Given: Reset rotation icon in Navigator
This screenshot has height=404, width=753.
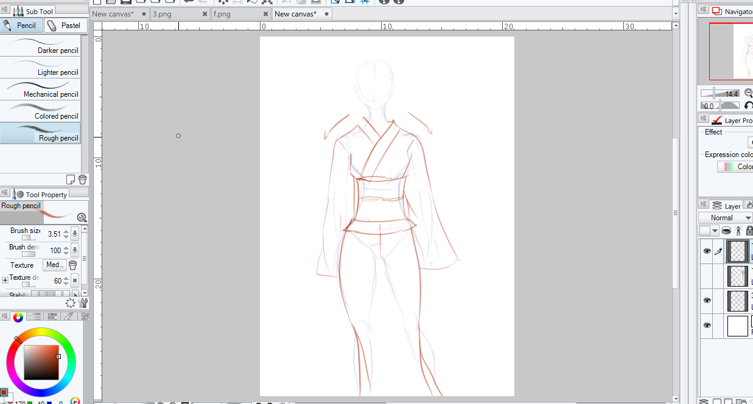Looking at the screenshot, I should [749, 106].
